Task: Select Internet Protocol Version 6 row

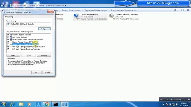Action: coord(25,42)
